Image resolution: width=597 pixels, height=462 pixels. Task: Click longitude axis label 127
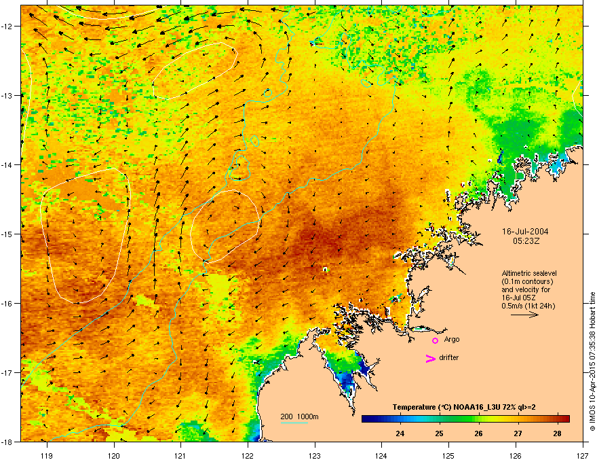(583, 455)
